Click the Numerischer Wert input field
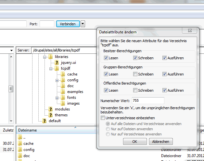The width and height of the screenshot is (204, 161). (148, 100)
